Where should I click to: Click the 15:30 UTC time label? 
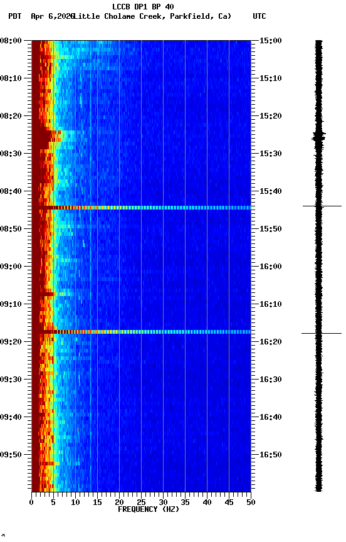point(271,154)
